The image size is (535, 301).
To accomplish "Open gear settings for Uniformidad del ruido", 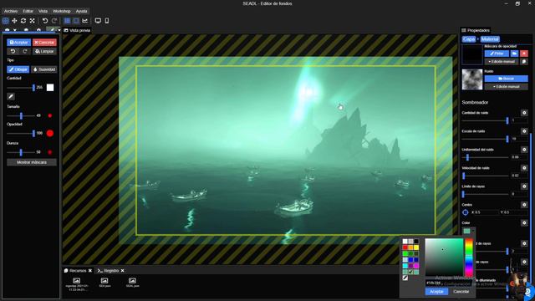I will (524, 150).
